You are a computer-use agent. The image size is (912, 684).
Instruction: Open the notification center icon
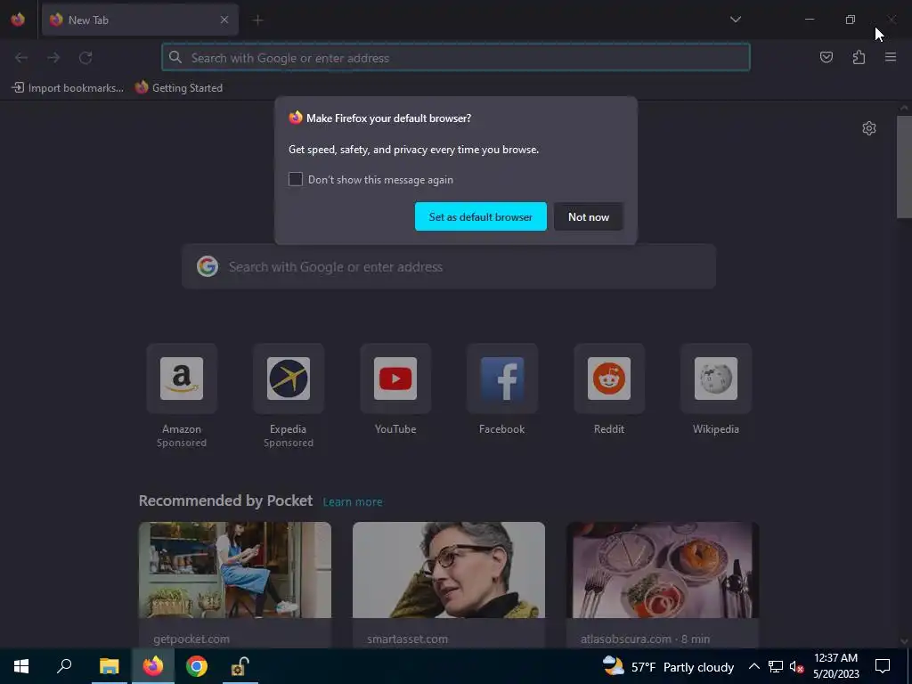click(883, 666)
